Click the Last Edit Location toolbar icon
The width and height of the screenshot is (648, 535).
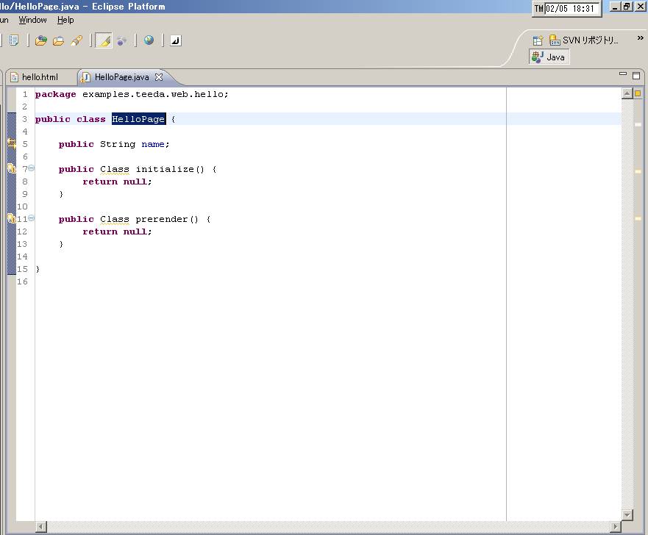[x=175, y=41]
